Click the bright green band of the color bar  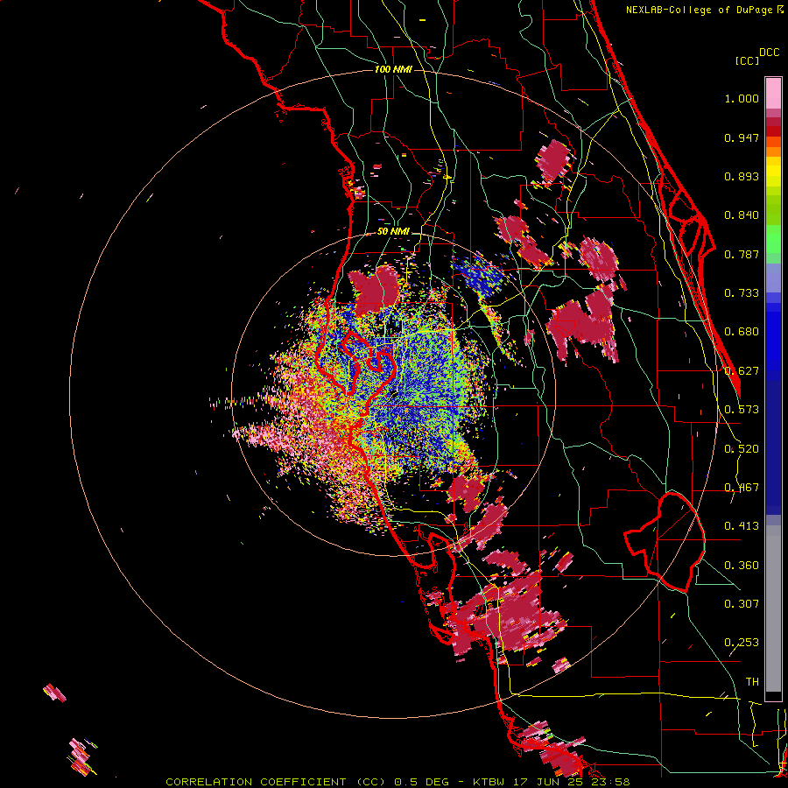click(x=773, y=239)
